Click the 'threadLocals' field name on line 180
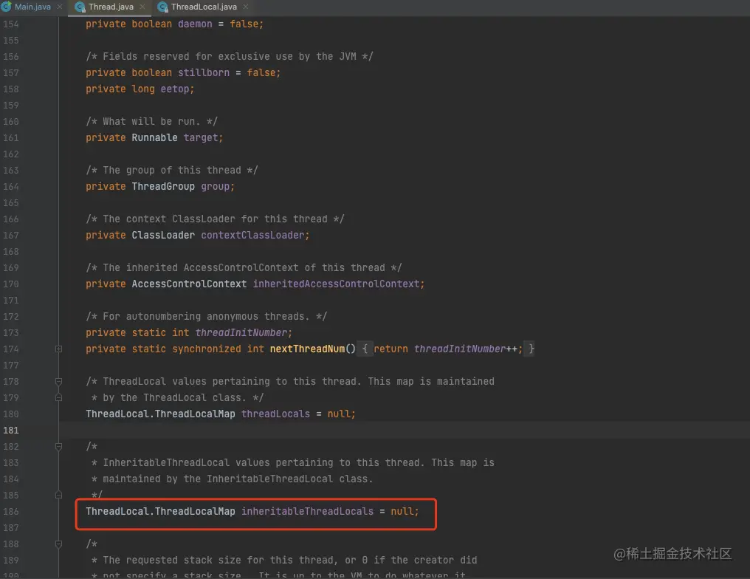The image size is (750, 579). coord(275,414)
